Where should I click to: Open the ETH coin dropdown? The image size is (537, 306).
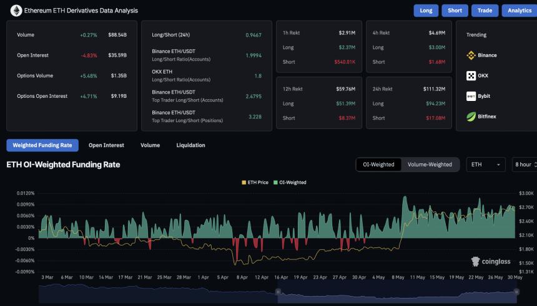(486, 165)
